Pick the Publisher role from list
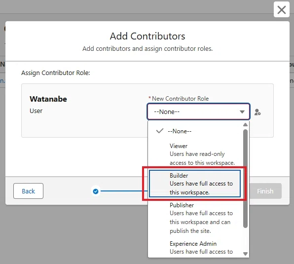Viewport: 294px width, 264px height. 195,218
